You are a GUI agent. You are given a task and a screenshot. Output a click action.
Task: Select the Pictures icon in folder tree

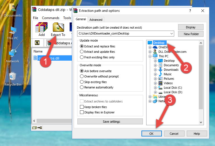coord(160,79)
